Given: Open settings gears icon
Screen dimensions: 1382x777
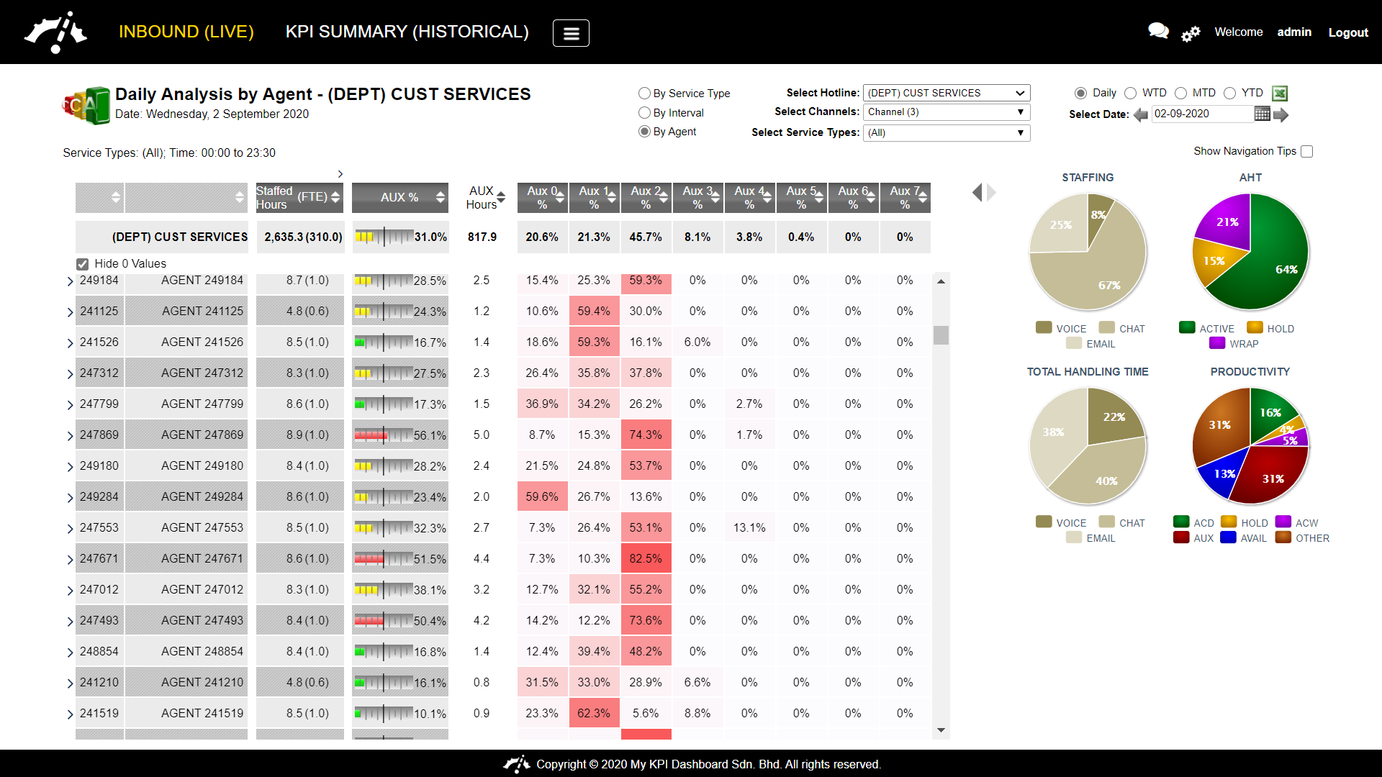Looking at the screenshot, I should [1191, 33].
